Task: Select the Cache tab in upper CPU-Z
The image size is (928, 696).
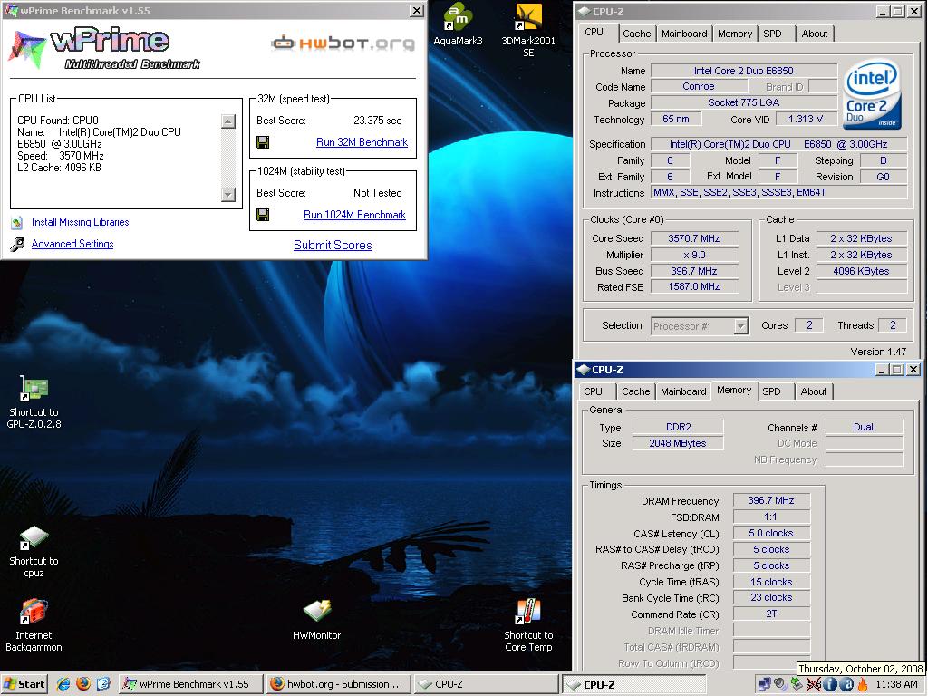Action: tap(637, 34)
